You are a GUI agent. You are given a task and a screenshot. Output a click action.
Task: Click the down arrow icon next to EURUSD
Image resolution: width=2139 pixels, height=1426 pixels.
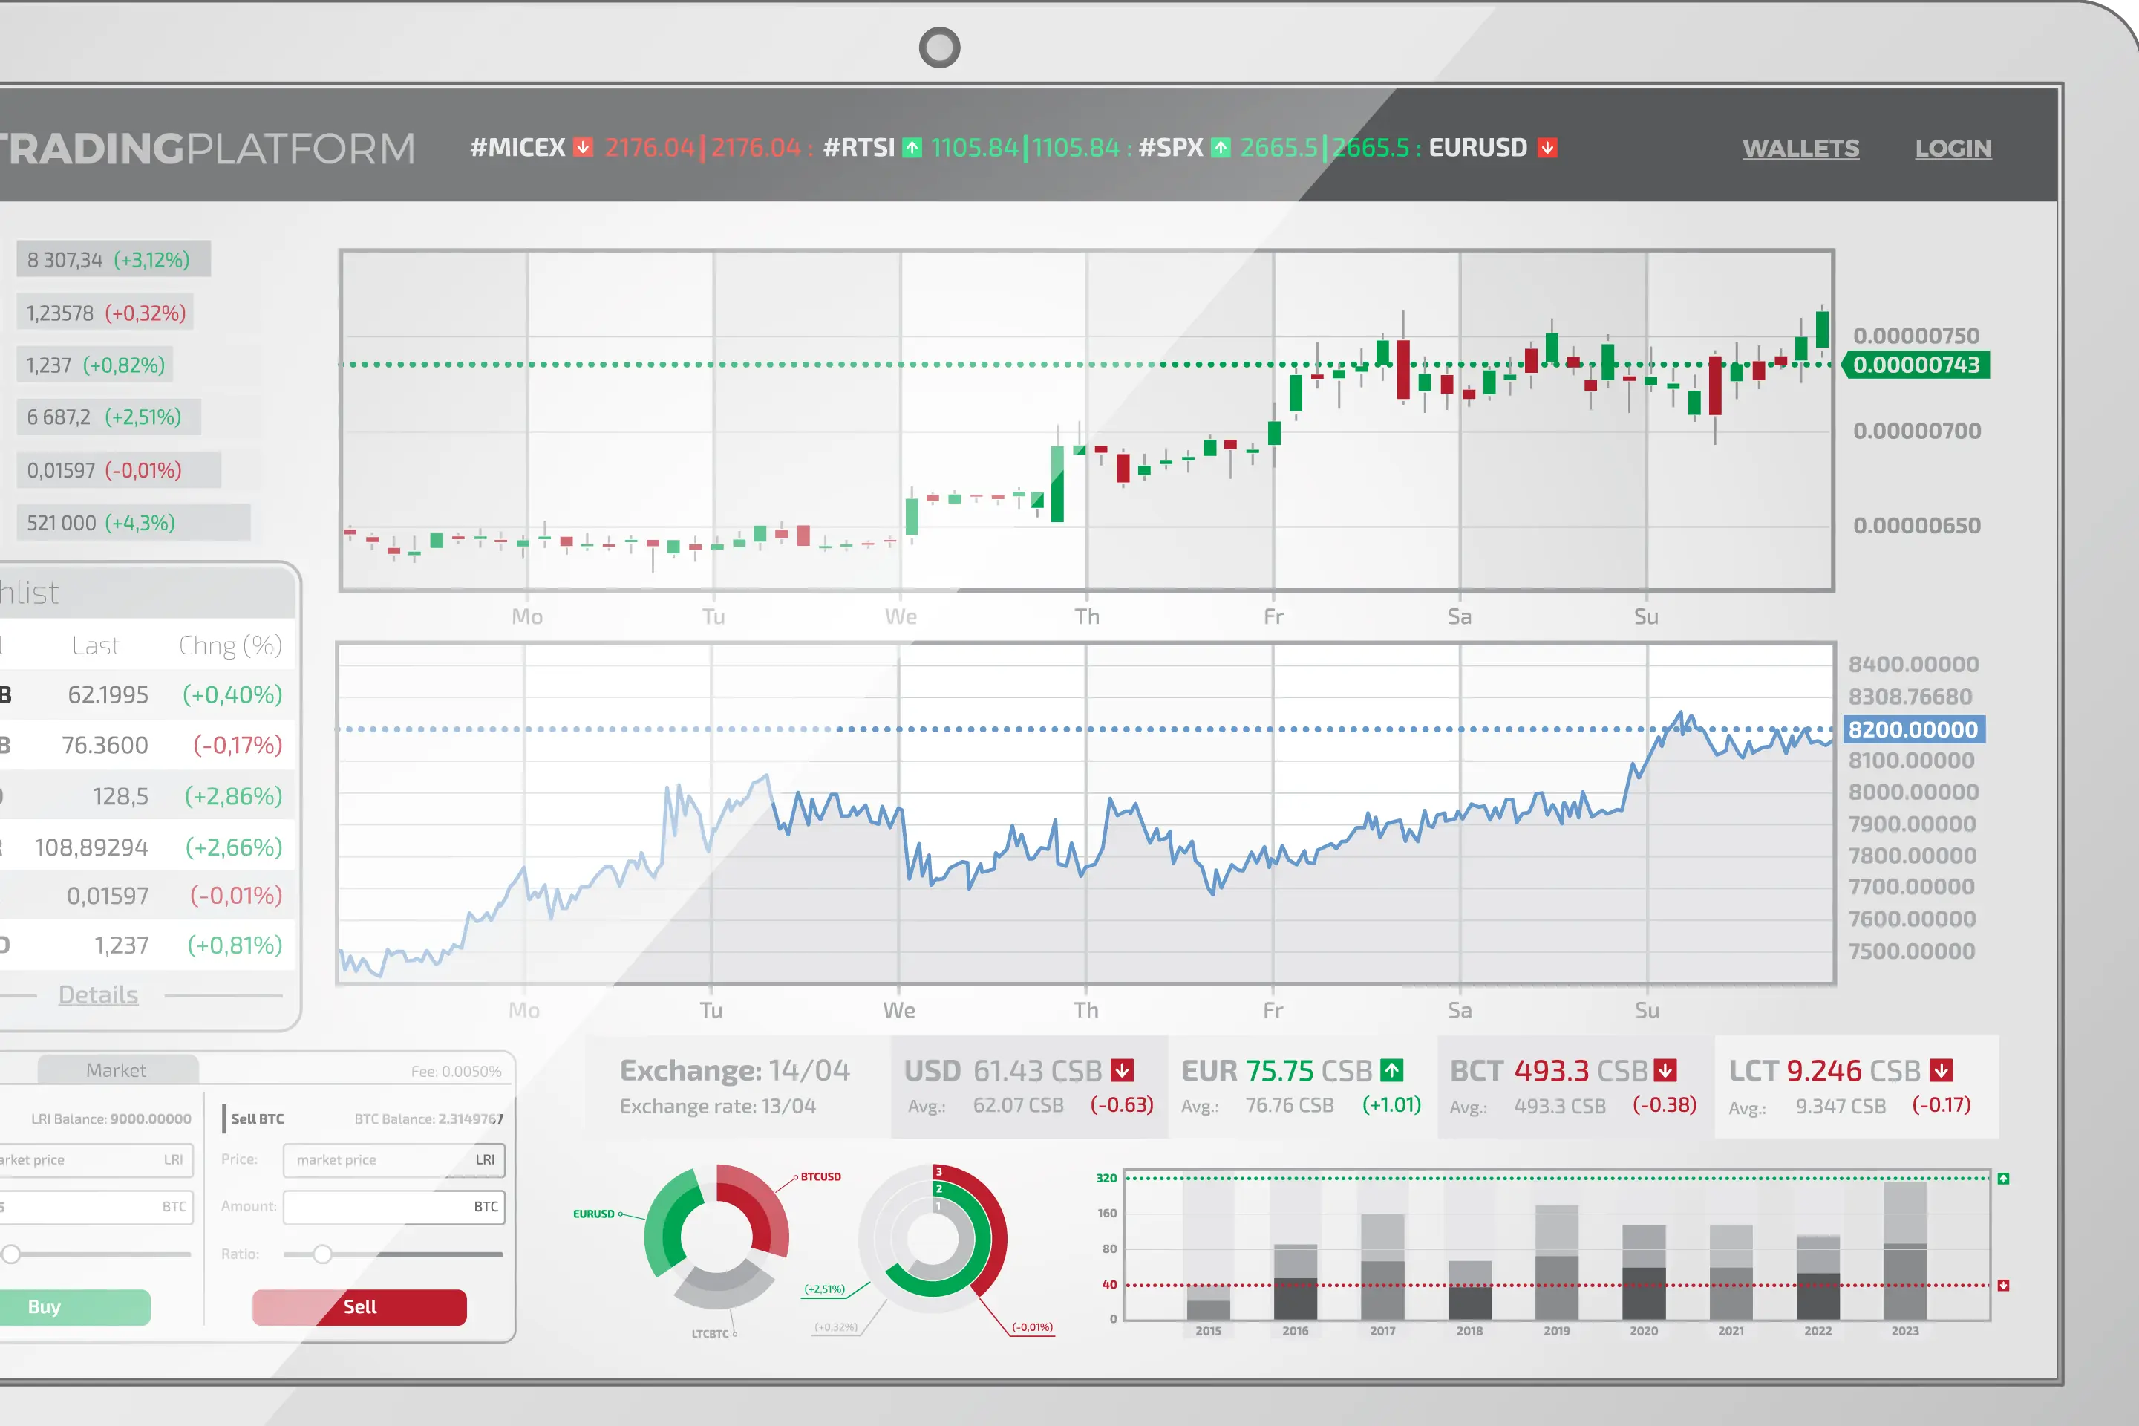(1547, 146)
